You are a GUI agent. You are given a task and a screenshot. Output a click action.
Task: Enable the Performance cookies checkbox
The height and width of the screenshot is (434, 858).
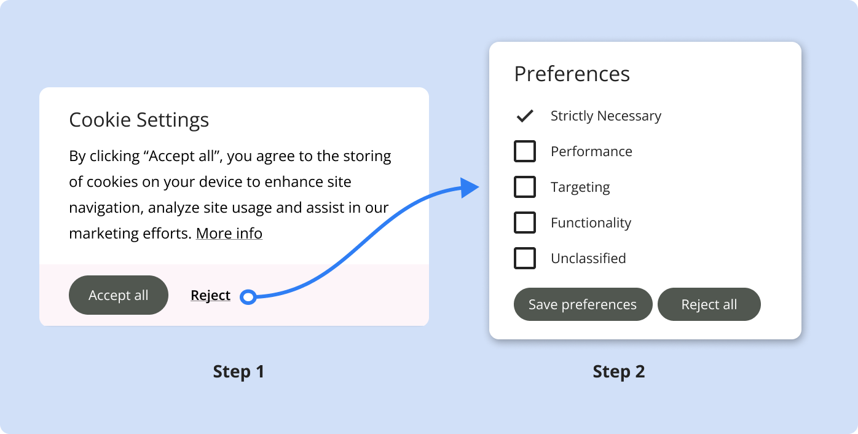[524, 151]
